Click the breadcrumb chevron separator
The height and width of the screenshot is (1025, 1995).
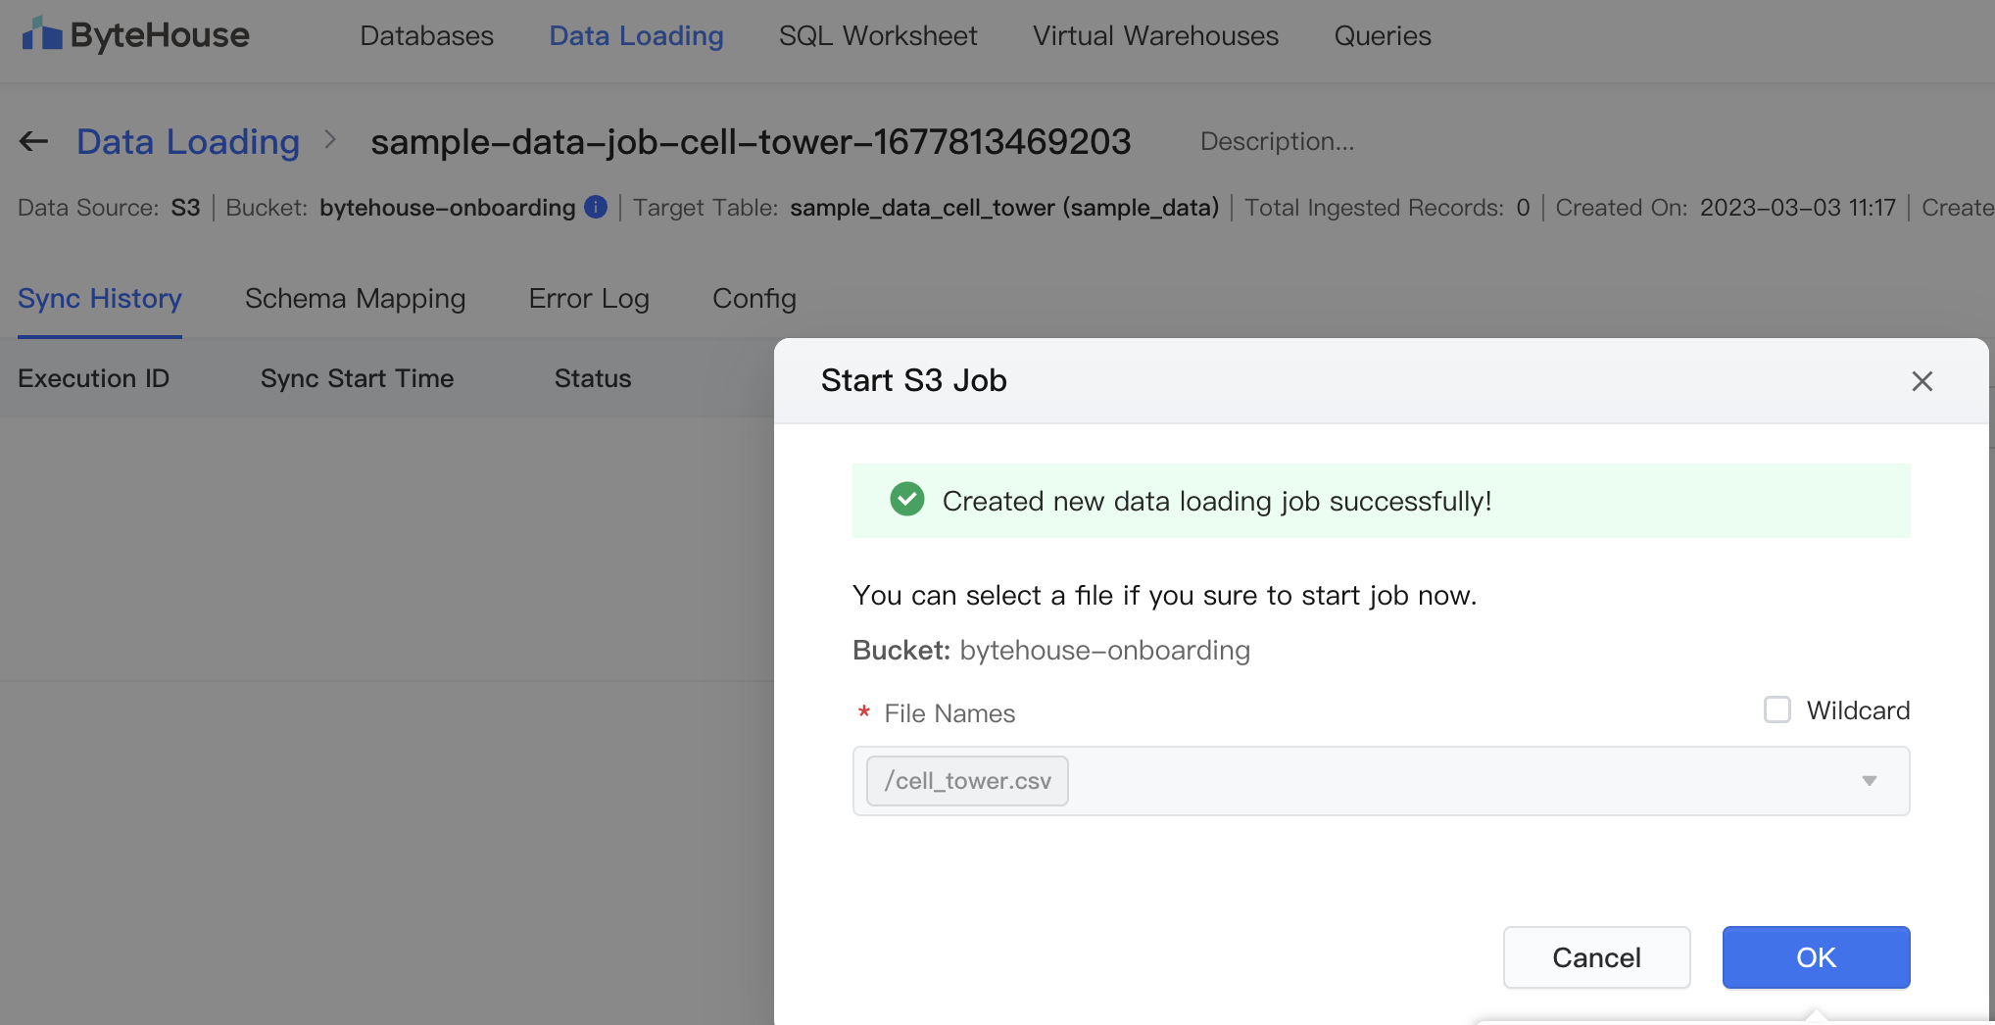[331, 141]
